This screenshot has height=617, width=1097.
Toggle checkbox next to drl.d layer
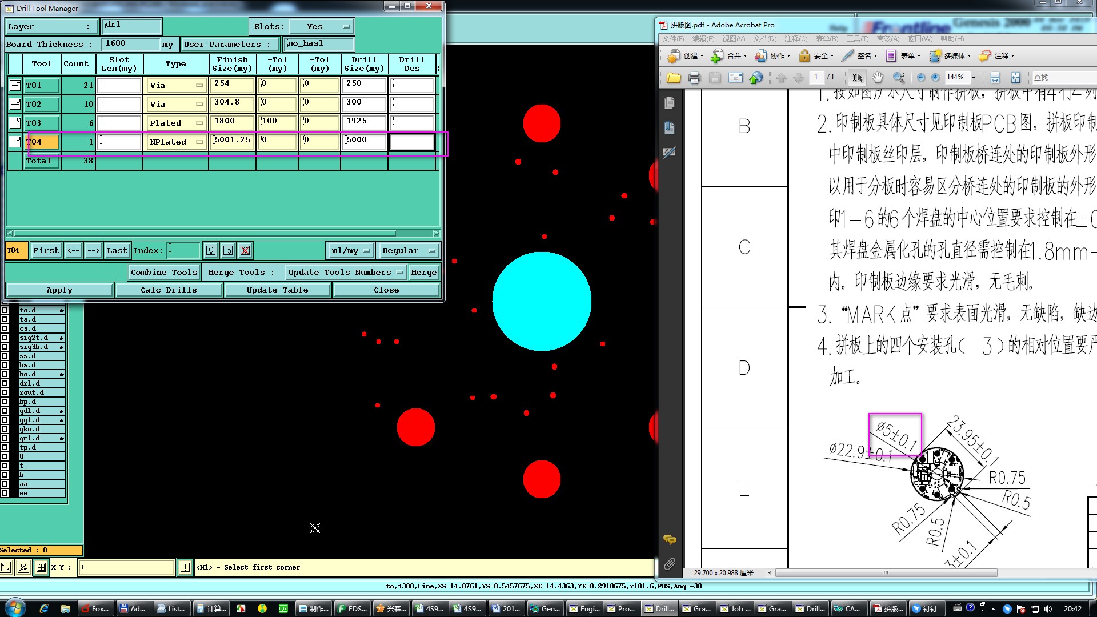coord(5,383)
